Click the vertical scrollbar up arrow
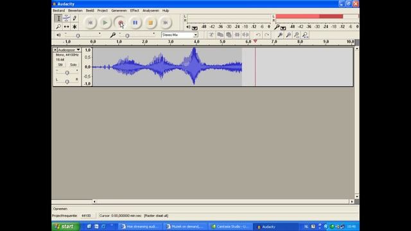This screenshot has width=411, height=231. click(x=357, y=49)
